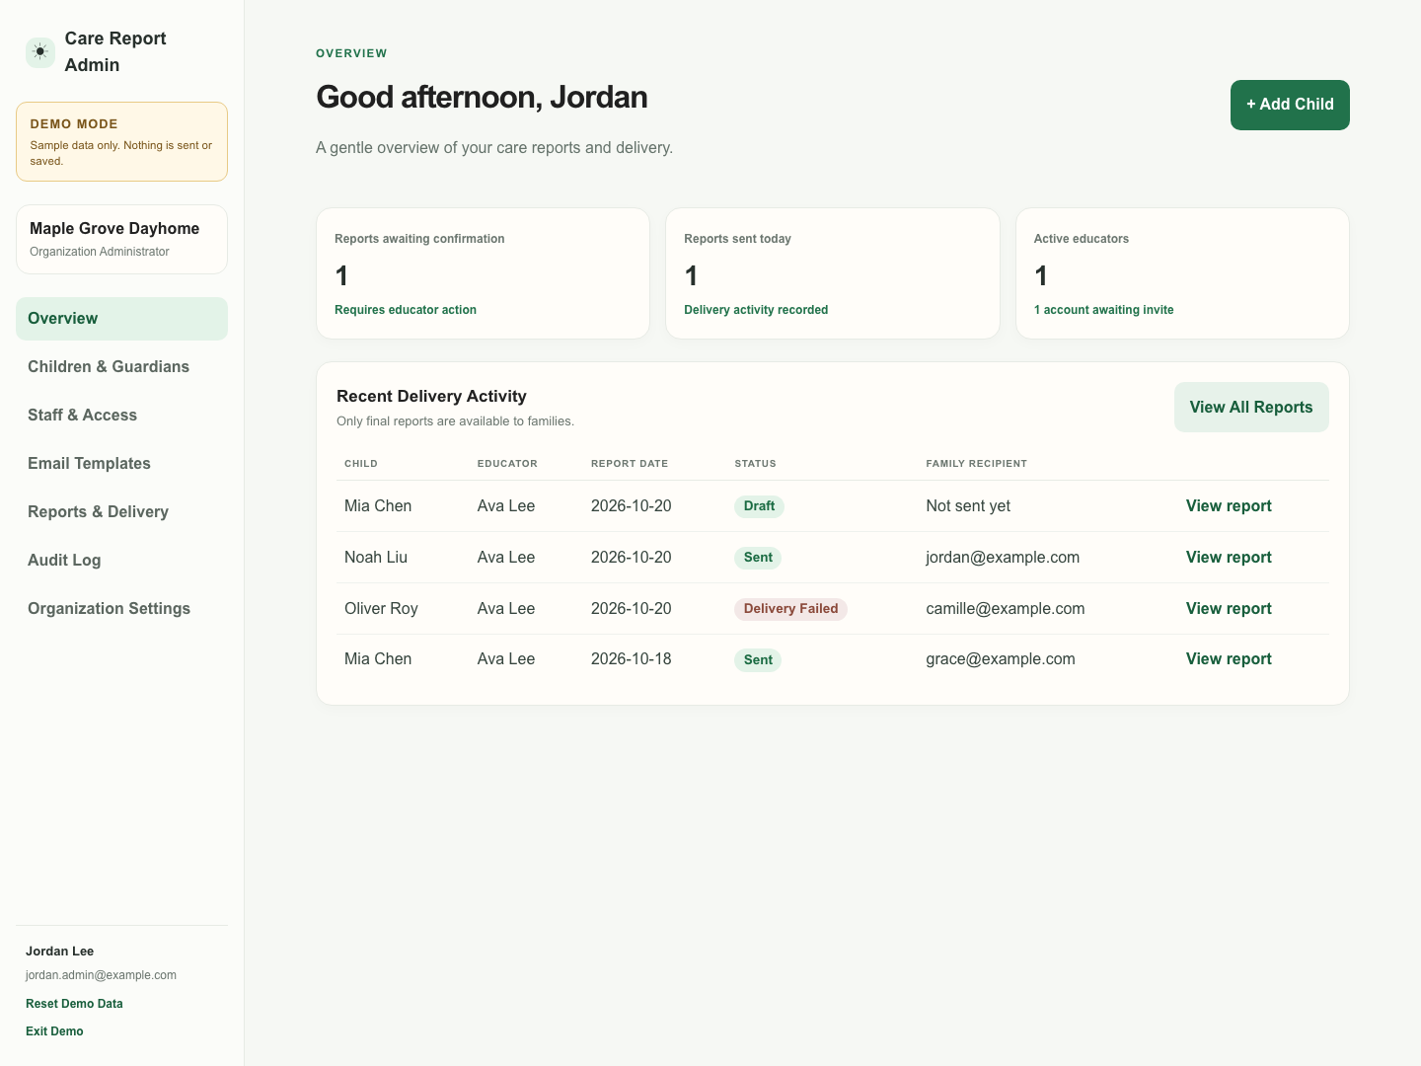Click Reports awaiting confirmation card
Screen dimensions: 1421x1066
click(483, 273)
